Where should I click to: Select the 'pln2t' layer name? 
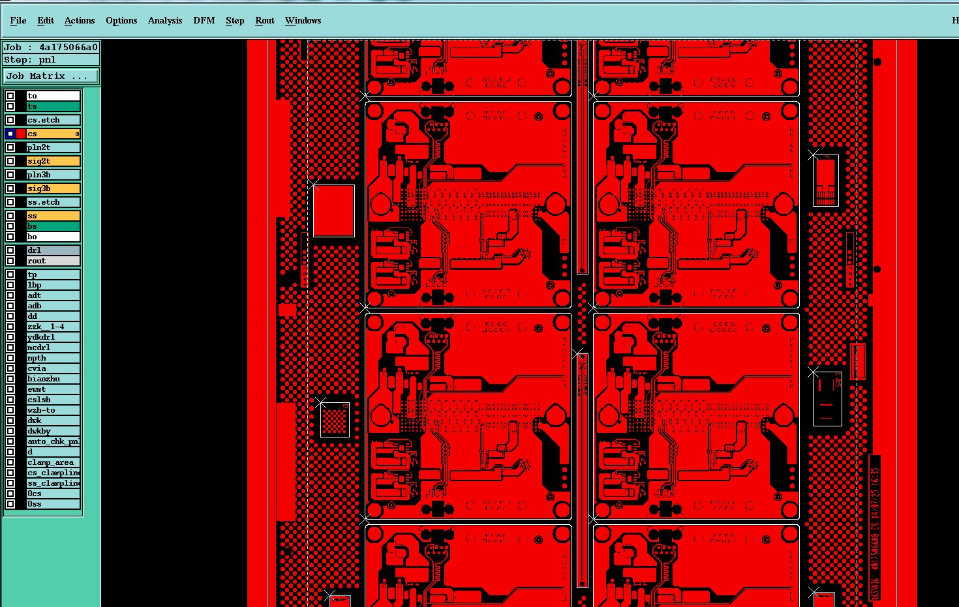coord(53,147)
